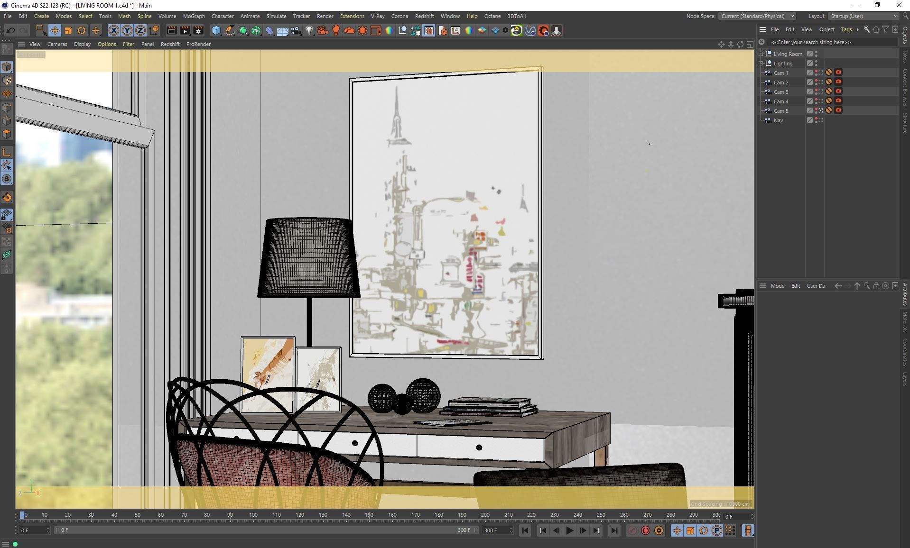Open the viewport Cameras menu
The width and height of the screenshot is (910, 548).
pyautogui.click(x=57, y=44)
